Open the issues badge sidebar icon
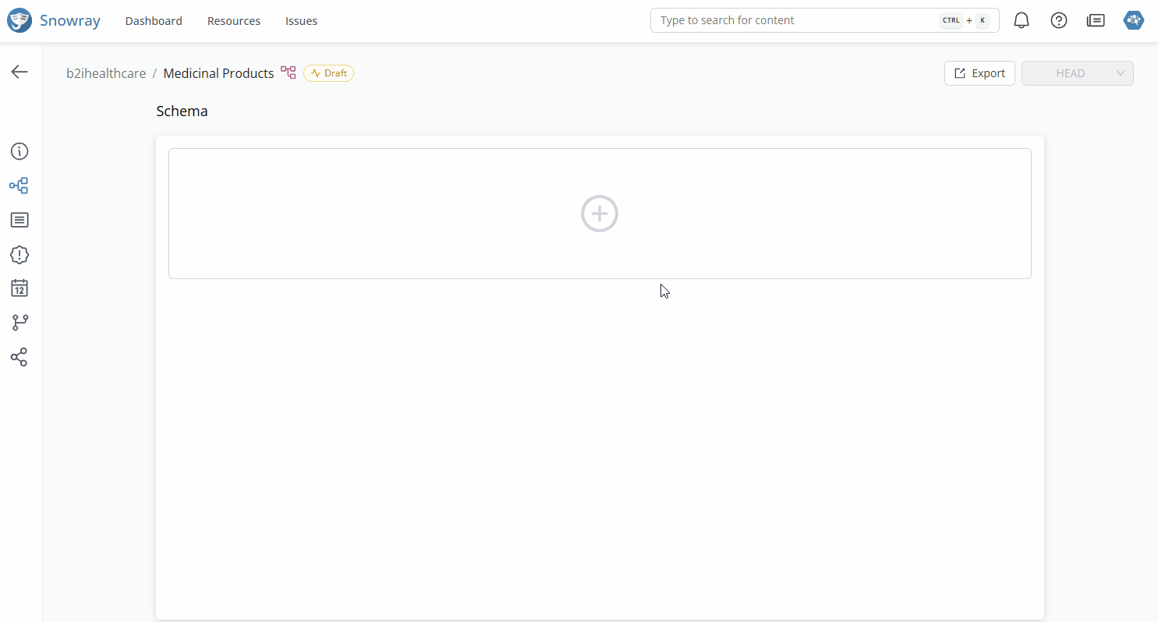 [x=19, y=255]
